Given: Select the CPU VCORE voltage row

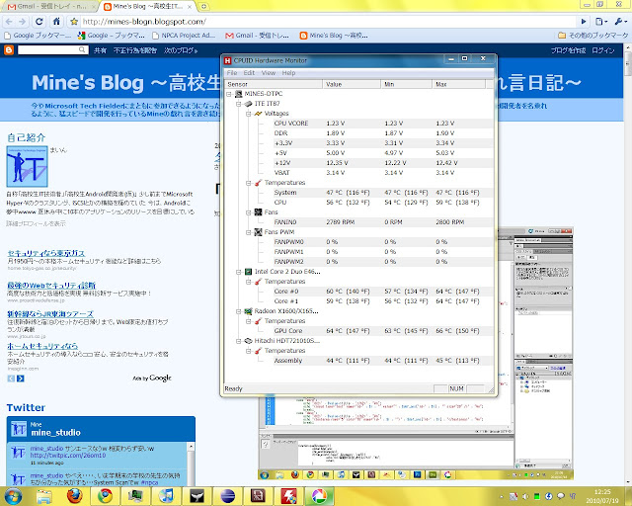Looking at the screenshot, I should pyautogui.click(x=383, y=124).
